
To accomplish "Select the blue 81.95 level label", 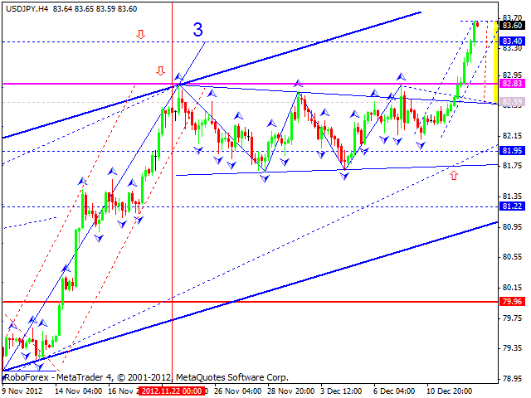I will [x=512, y=151].
